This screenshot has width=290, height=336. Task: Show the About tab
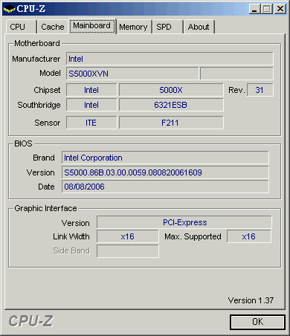pos(199,27)
